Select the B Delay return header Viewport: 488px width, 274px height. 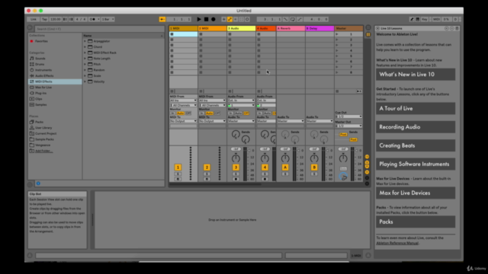coord(319,28)
